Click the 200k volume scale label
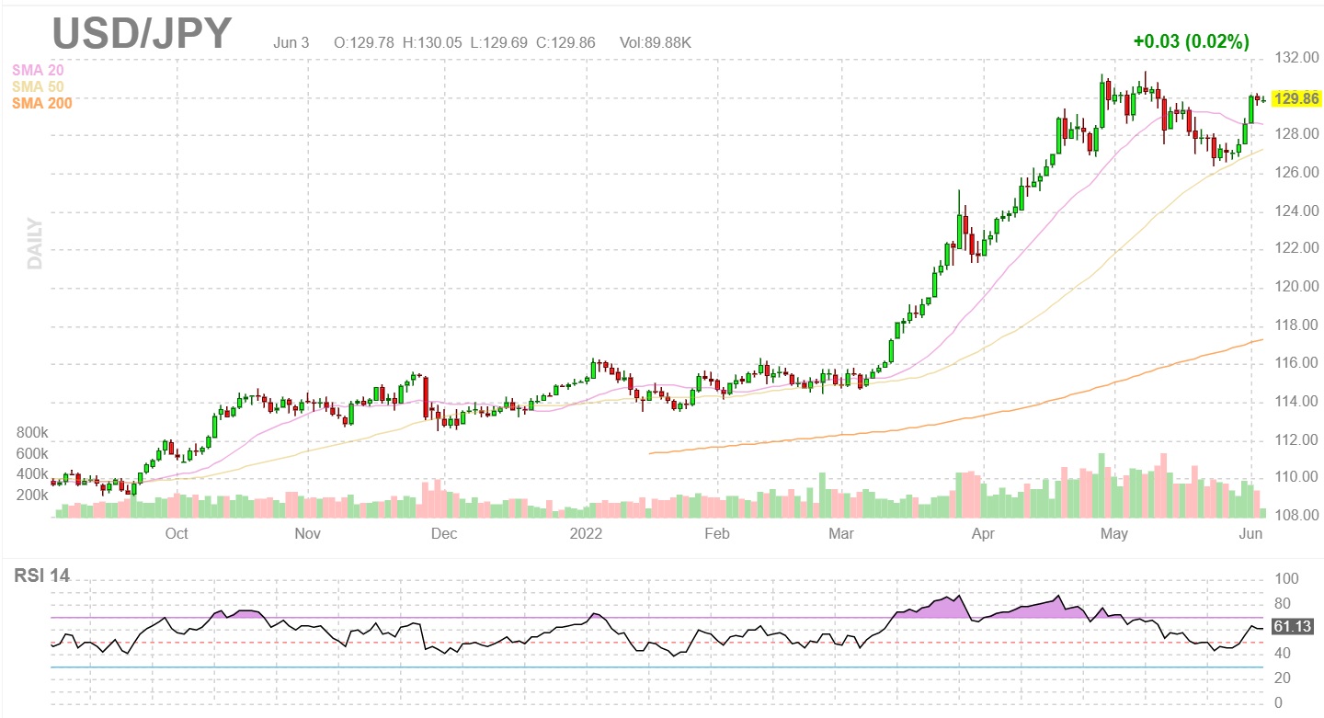The image size is (1324, 718). (32, 495)
